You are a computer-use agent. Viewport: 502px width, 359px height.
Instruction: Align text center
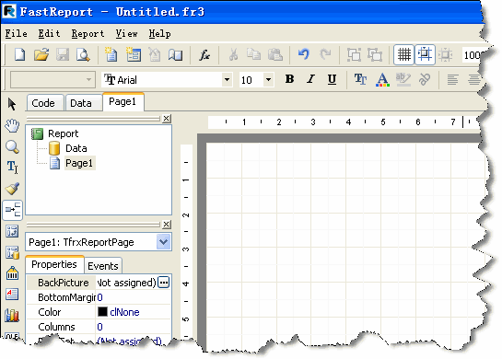[x=474, y=79]
